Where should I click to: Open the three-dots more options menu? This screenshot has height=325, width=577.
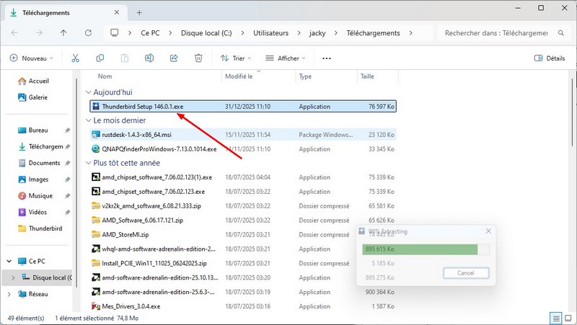(327, 58)
